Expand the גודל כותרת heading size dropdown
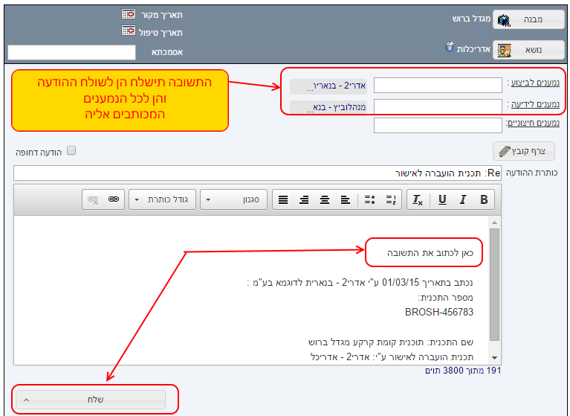Screen dimensions: 570x416 162,199
